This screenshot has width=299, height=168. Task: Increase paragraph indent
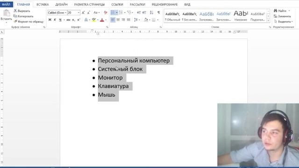pyautogui.click(x=144, y=13)
